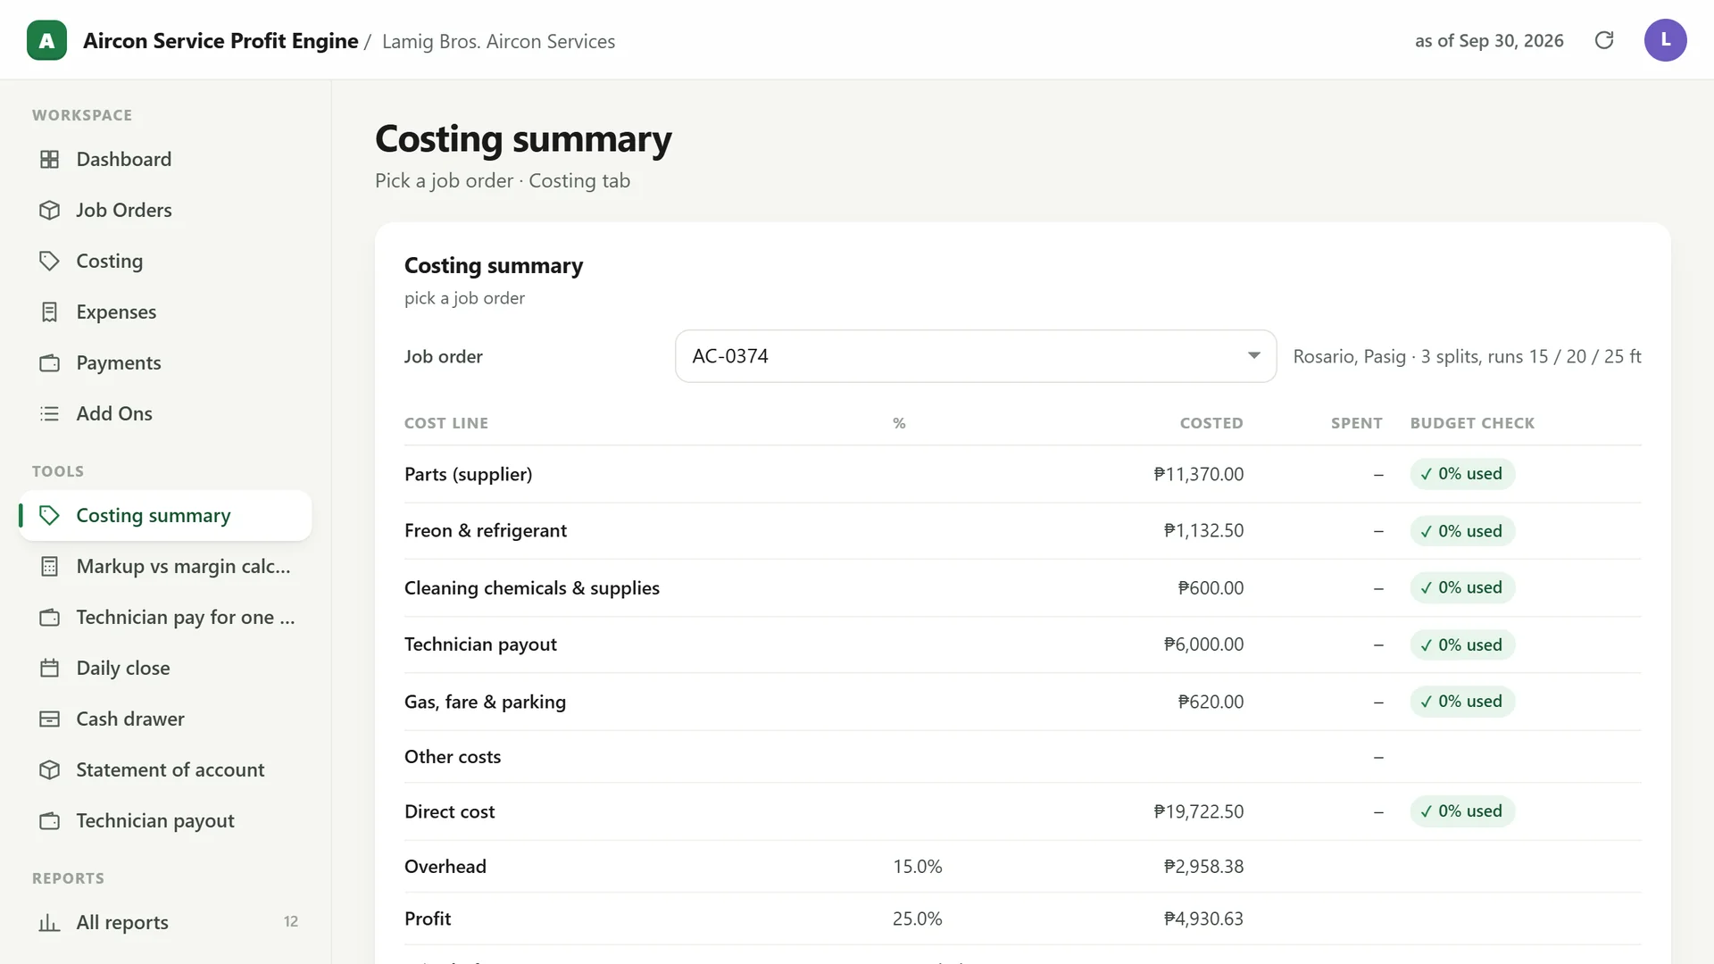Click the Costing tag icon in Workspace

[x=50, y=261]
